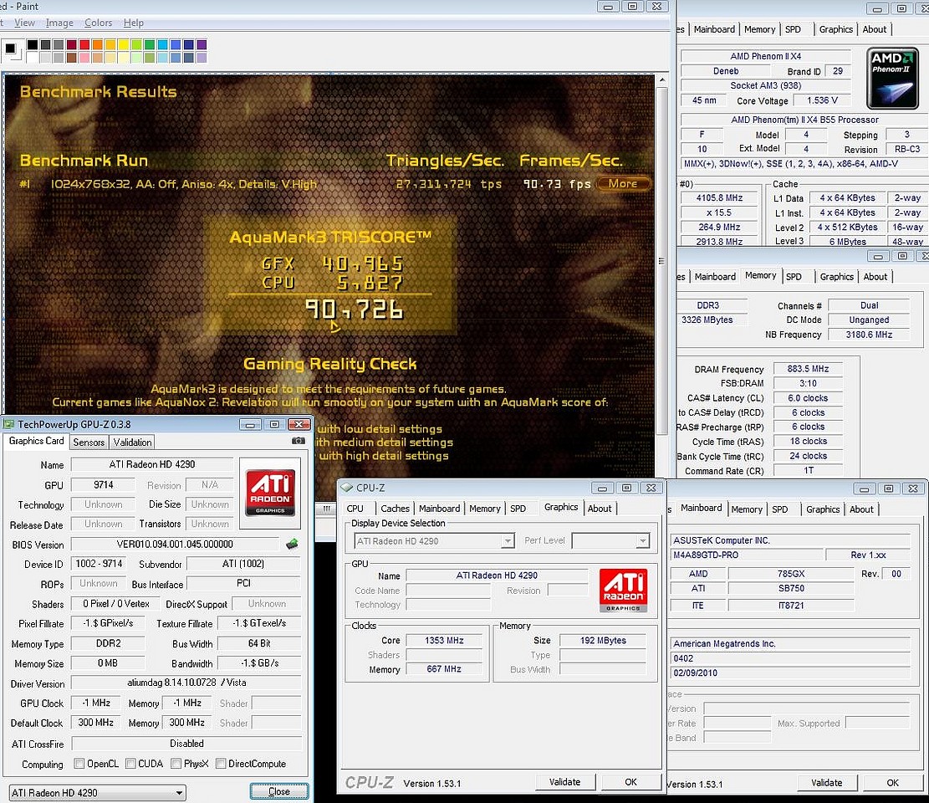Click Paint's foreground/background color indicator
The height and width of the screenshot is (803, 929).
[12, 50]
